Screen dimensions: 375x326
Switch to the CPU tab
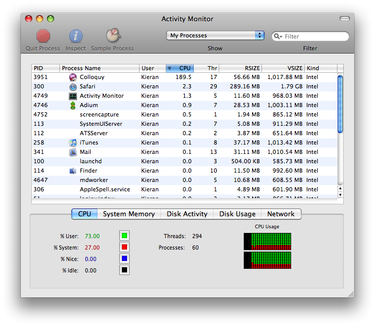84,214
